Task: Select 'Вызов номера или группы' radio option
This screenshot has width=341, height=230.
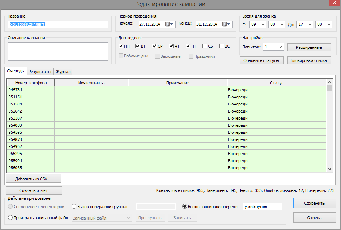Action: click(74, 207)
